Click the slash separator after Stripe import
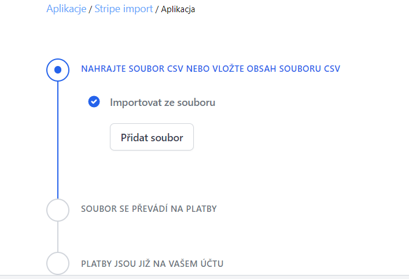Screen dimensions: 409x279 (157, 9)
